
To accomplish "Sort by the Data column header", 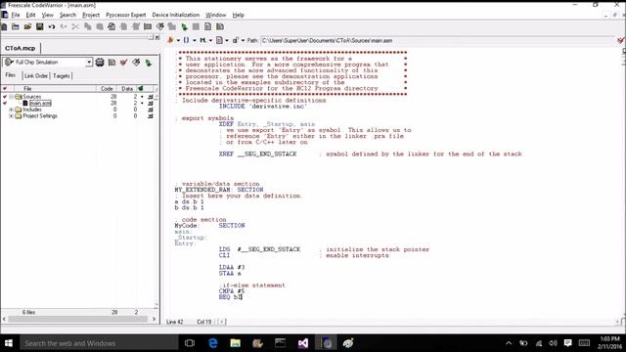I will [127, 89].
